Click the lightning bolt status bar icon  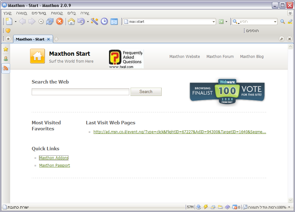pos(206,207)
